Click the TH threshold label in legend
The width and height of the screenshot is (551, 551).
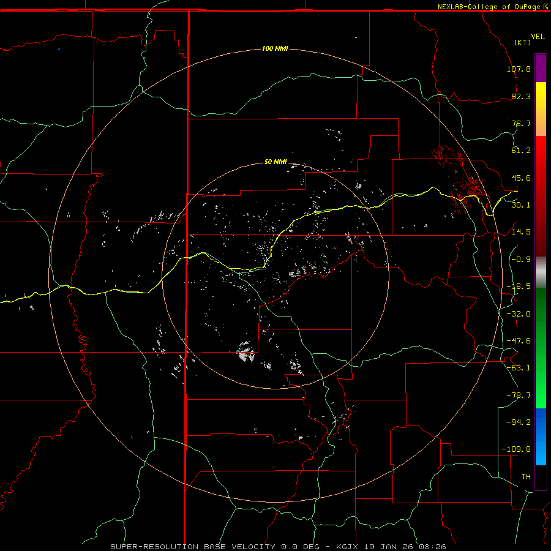pos(526,477)
